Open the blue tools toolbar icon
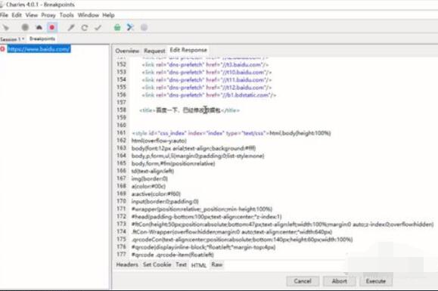The height and width of the screenshot is (291, 438). click(x=130, y=27)
